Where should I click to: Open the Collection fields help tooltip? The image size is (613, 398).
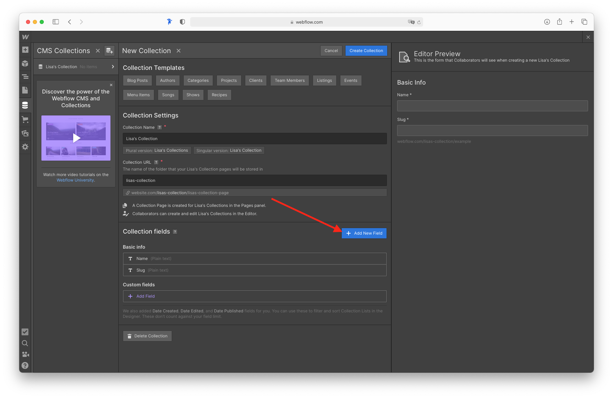(x=175, y=232)
